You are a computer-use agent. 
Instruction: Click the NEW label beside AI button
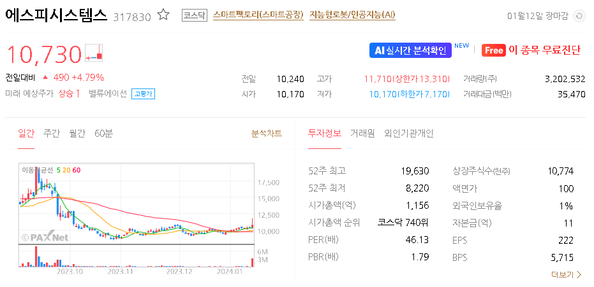(461, 46)
